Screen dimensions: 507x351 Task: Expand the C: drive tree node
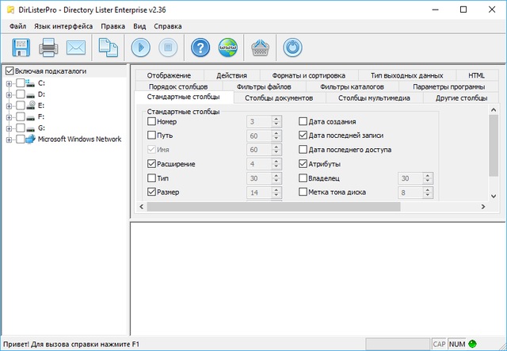coord(9,83)
